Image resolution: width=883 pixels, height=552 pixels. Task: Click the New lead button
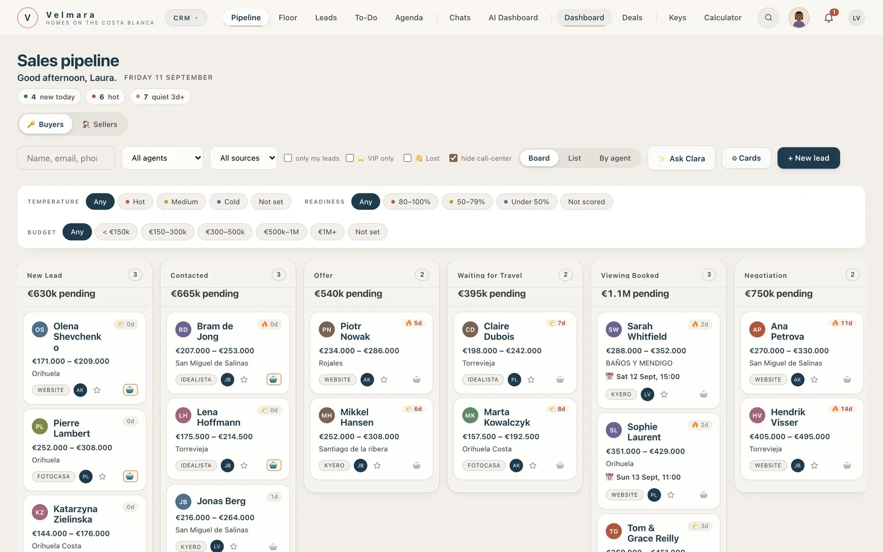(808, 158)
